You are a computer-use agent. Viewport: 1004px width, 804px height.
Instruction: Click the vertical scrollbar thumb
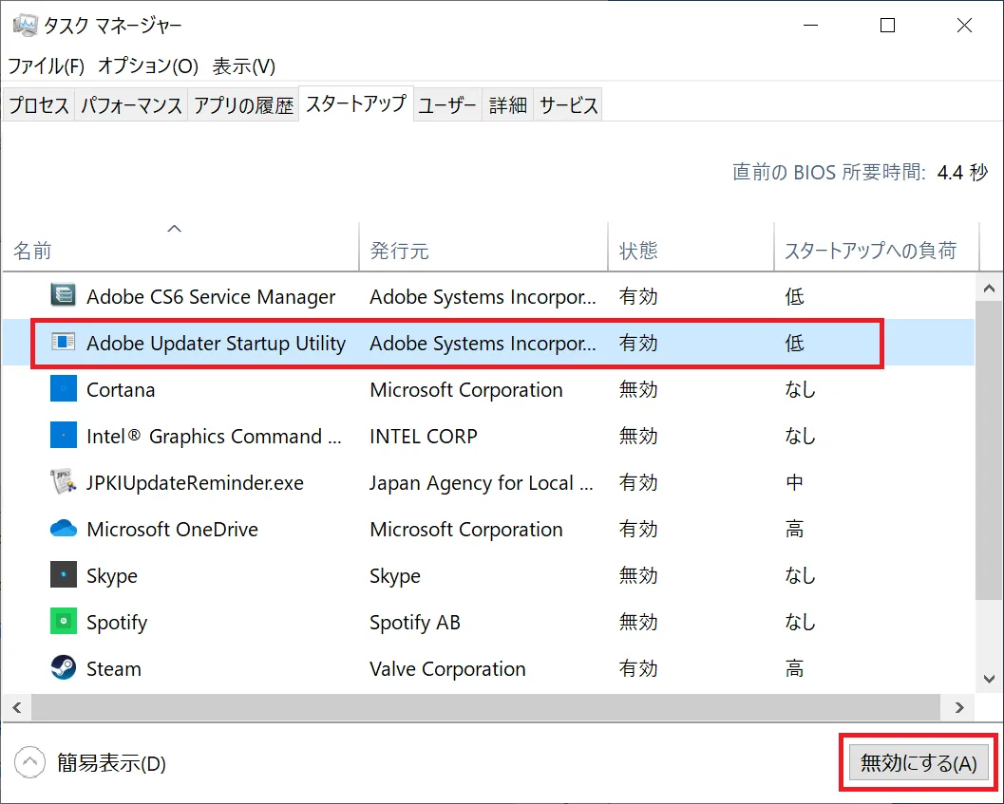point(989,450)
